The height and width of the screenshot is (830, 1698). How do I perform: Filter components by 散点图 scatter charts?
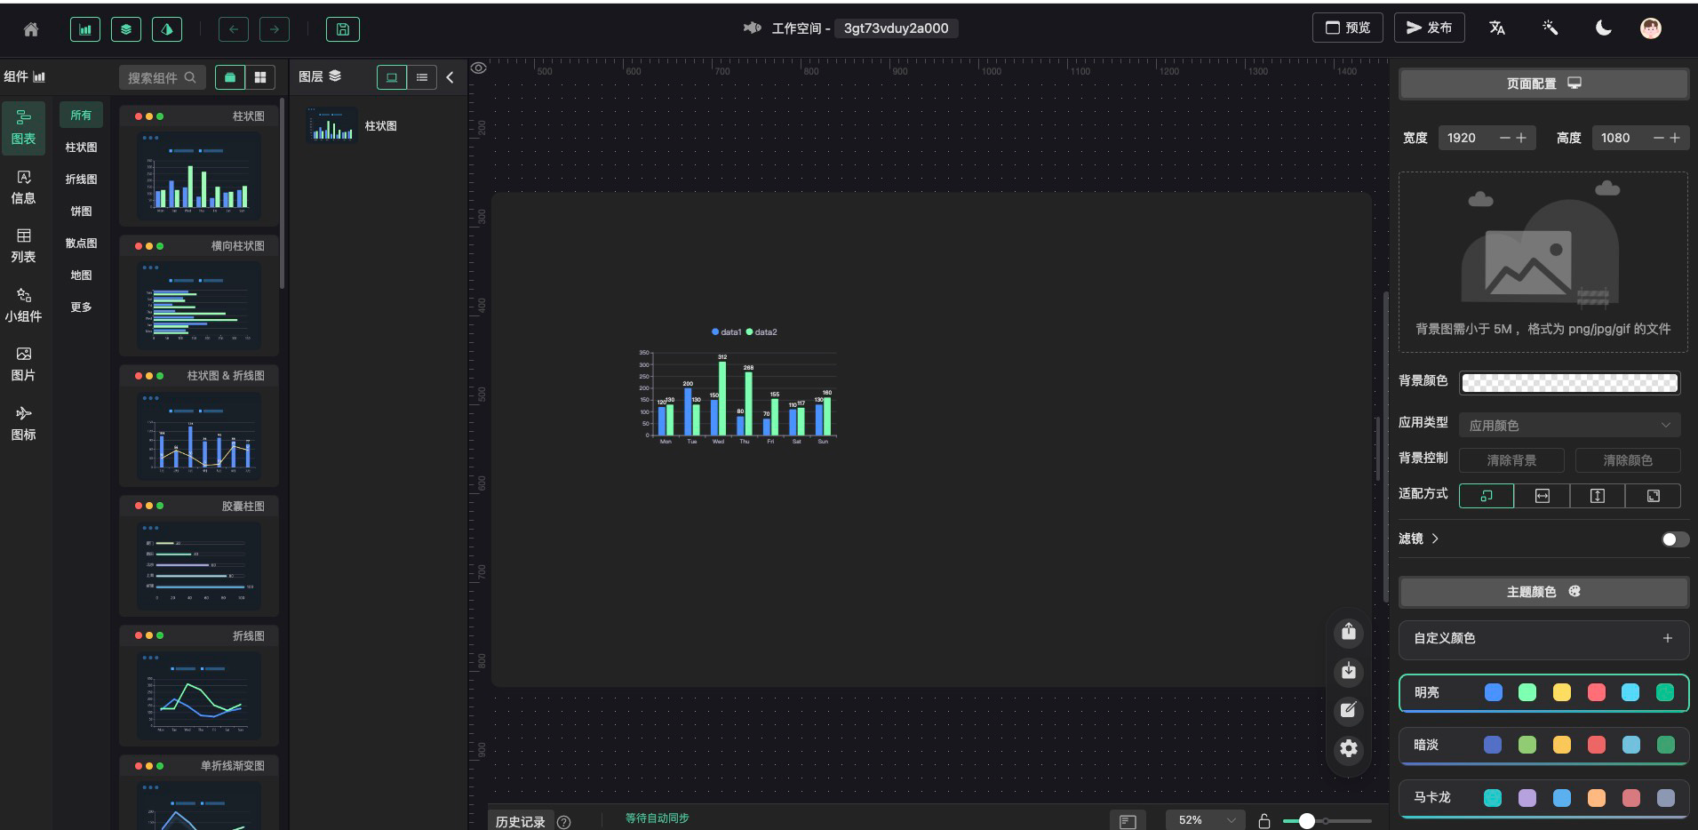[81, 243]
